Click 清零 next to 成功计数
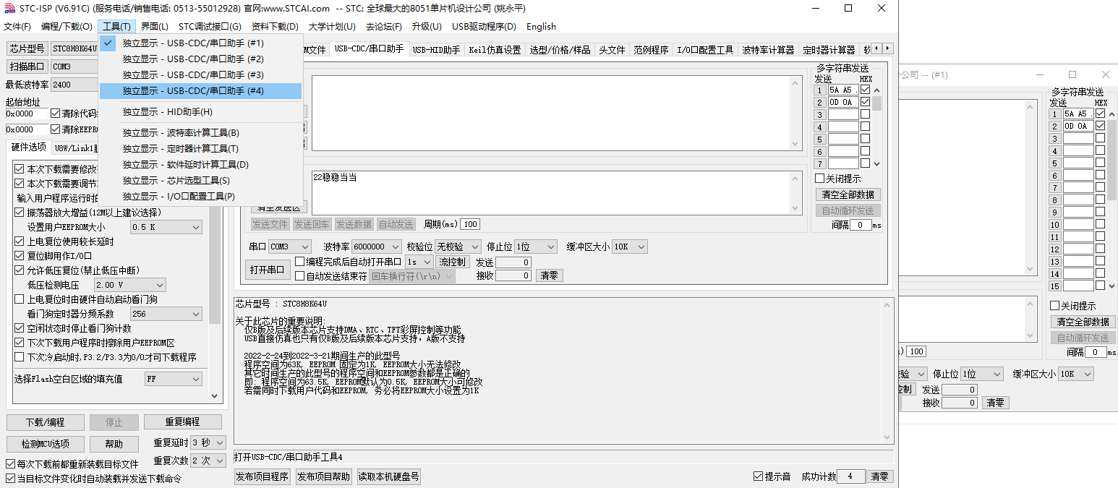The width and height of the screenshot is (1118, 488). (x=879, y=476)
